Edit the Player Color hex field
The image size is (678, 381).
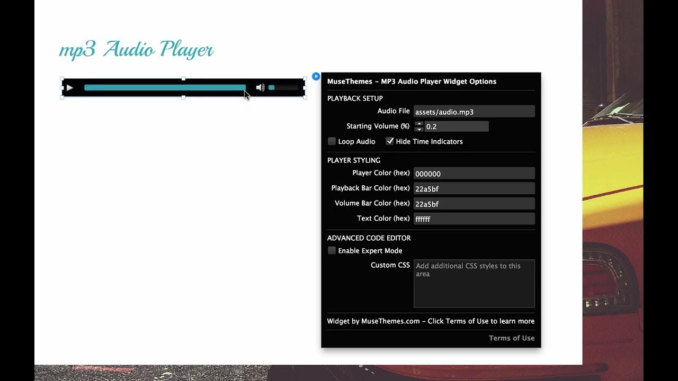(474, 174)
